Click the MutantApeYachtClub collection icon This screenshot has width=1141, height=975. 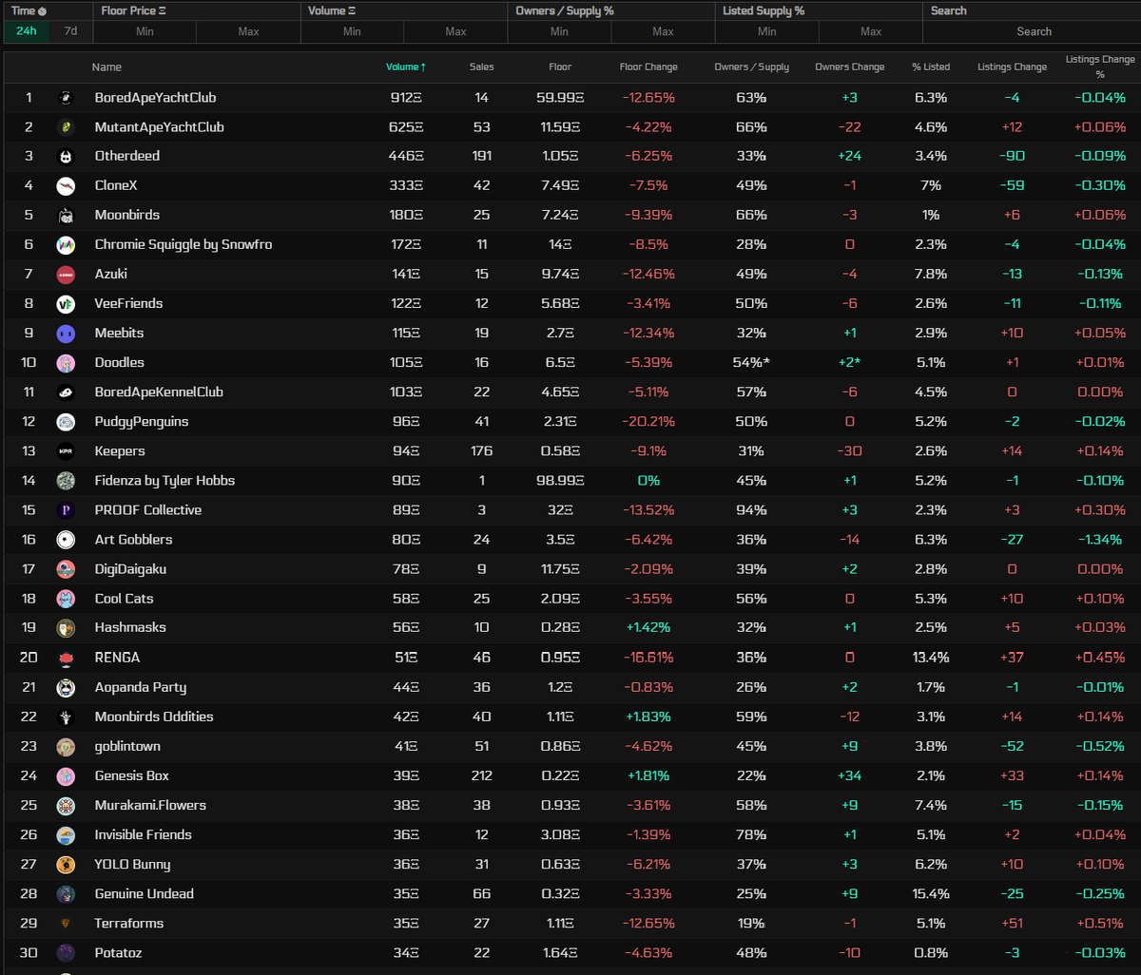pyautogui.click(x=66, y=126)
